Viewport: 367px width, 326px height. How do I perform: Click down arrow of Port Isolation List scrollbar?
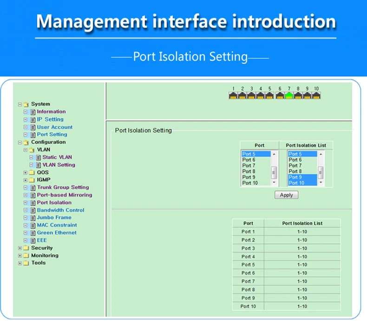click(321, 183)
